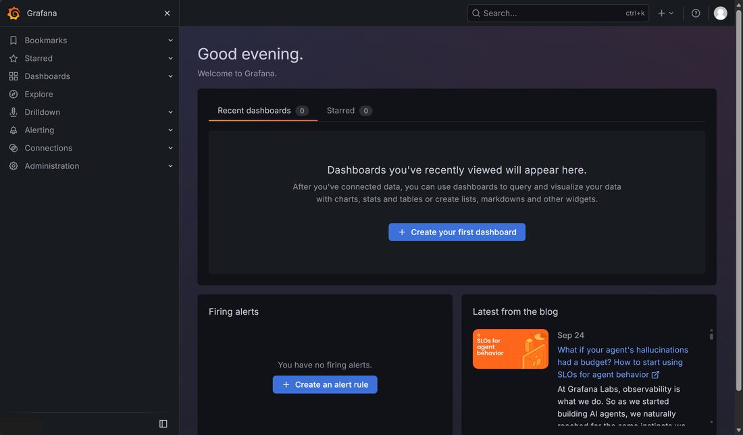Select the Recent dashboards tab

coord(263,110)
